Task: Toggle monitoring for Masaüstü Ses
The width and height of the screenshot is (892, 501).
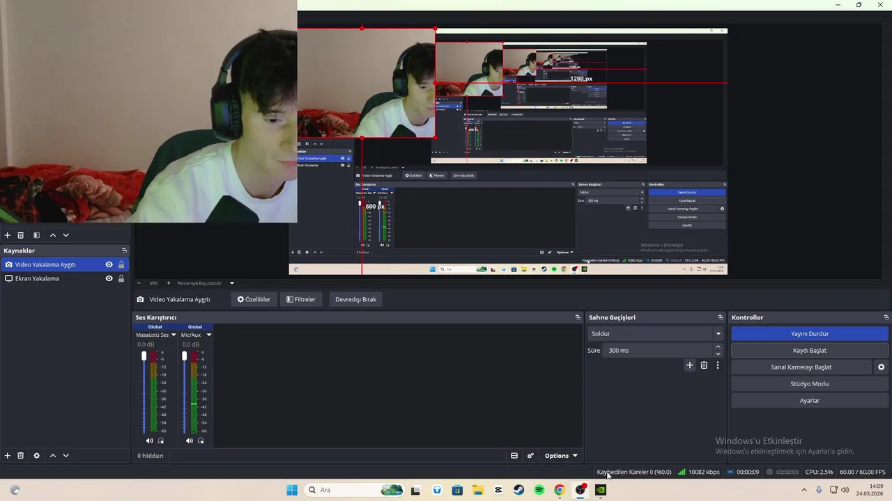Action: pos(161,440)
